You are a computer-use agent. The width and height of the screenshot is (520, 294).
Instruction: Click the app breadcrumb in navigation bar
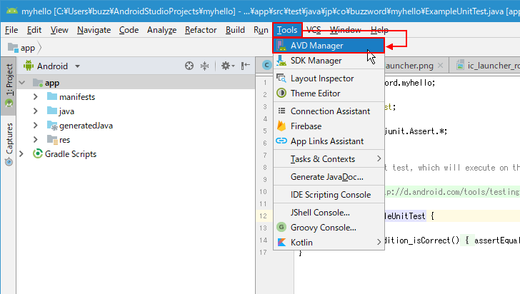coord(28,48)
